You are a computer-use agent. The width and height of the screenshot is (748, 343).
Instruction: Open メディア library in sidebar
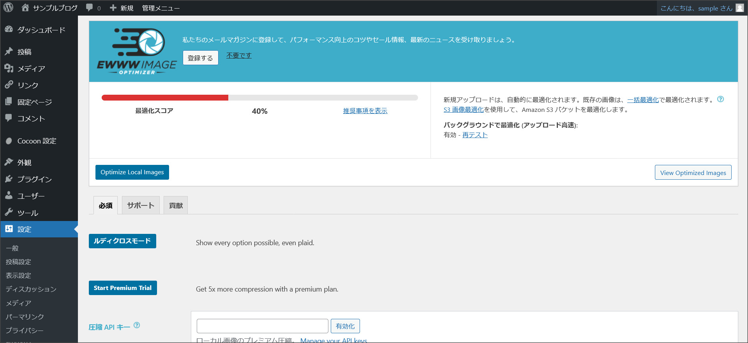(31, 69)
